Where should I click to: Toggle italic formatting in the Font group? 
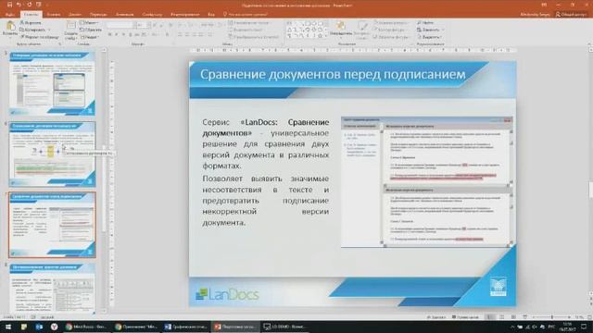[117, 34]
